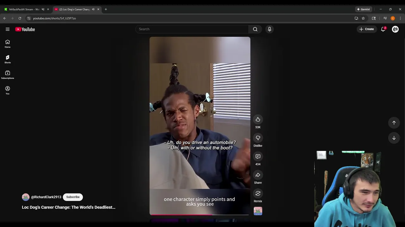Viewport: 405px width, 227px height.
Task: Unmute the MrBackPackN Stream tab
Action: click(43, 9)
